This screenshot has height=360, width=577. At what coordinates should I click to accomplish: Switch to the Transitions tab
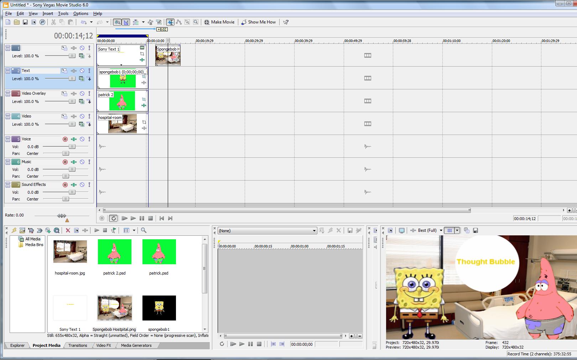(x=78, y=345)
